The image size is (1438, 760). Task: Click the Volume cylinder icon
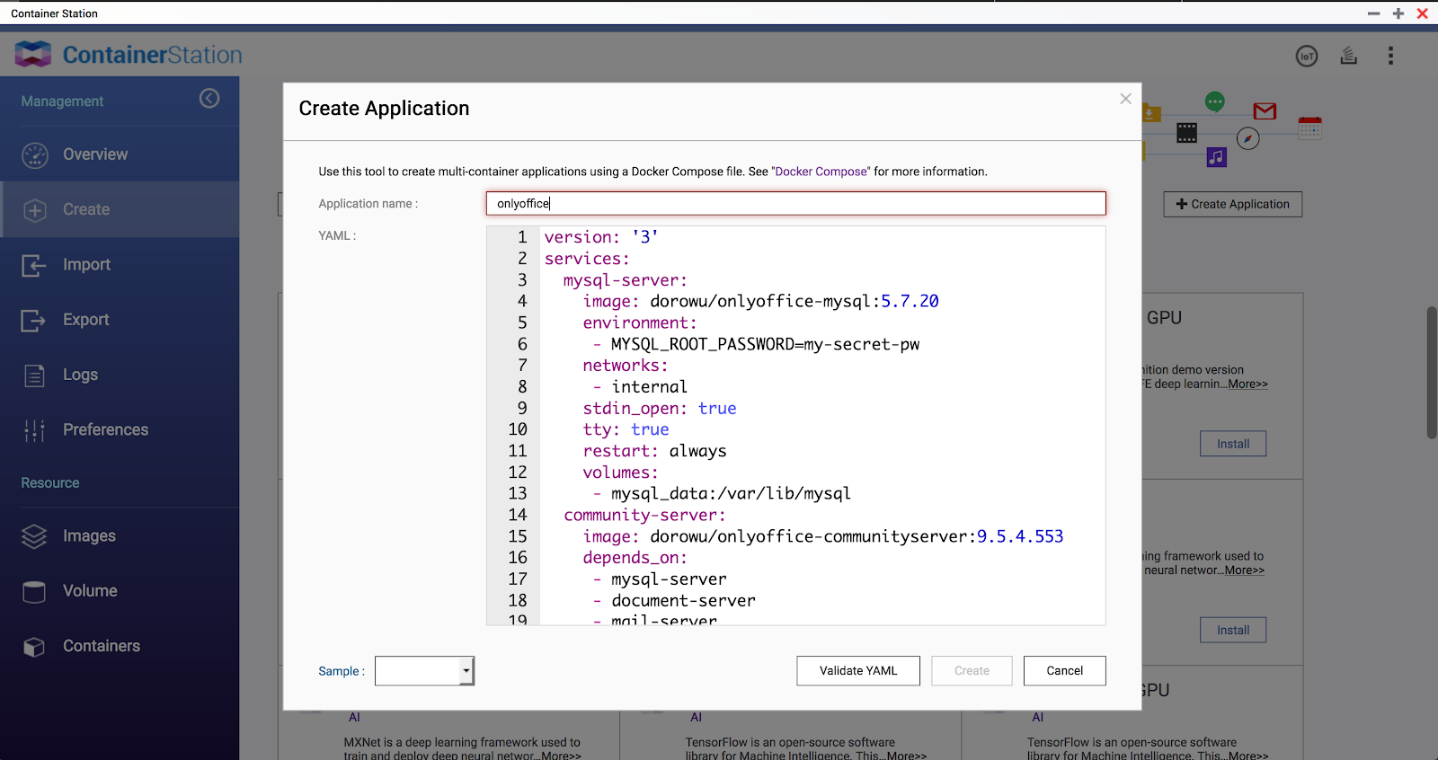pyautogui.click(x=34, y=591)
